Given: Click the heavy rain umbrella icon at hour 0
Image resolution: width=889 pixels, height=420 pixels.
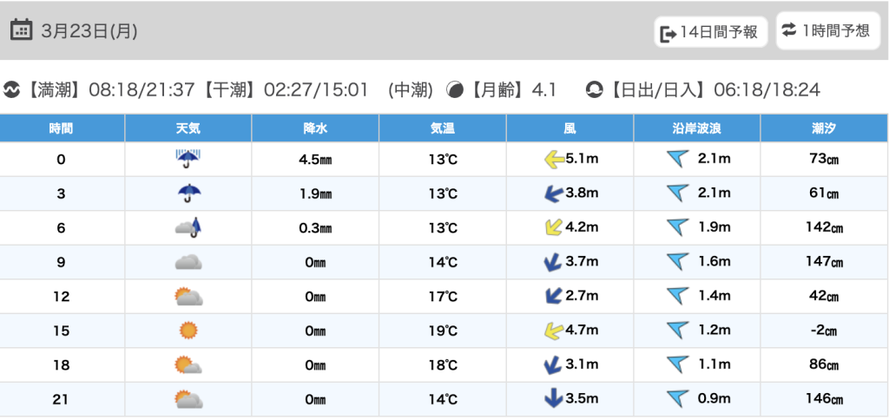Looking at the screenshot, I should [x=188, y=159].
